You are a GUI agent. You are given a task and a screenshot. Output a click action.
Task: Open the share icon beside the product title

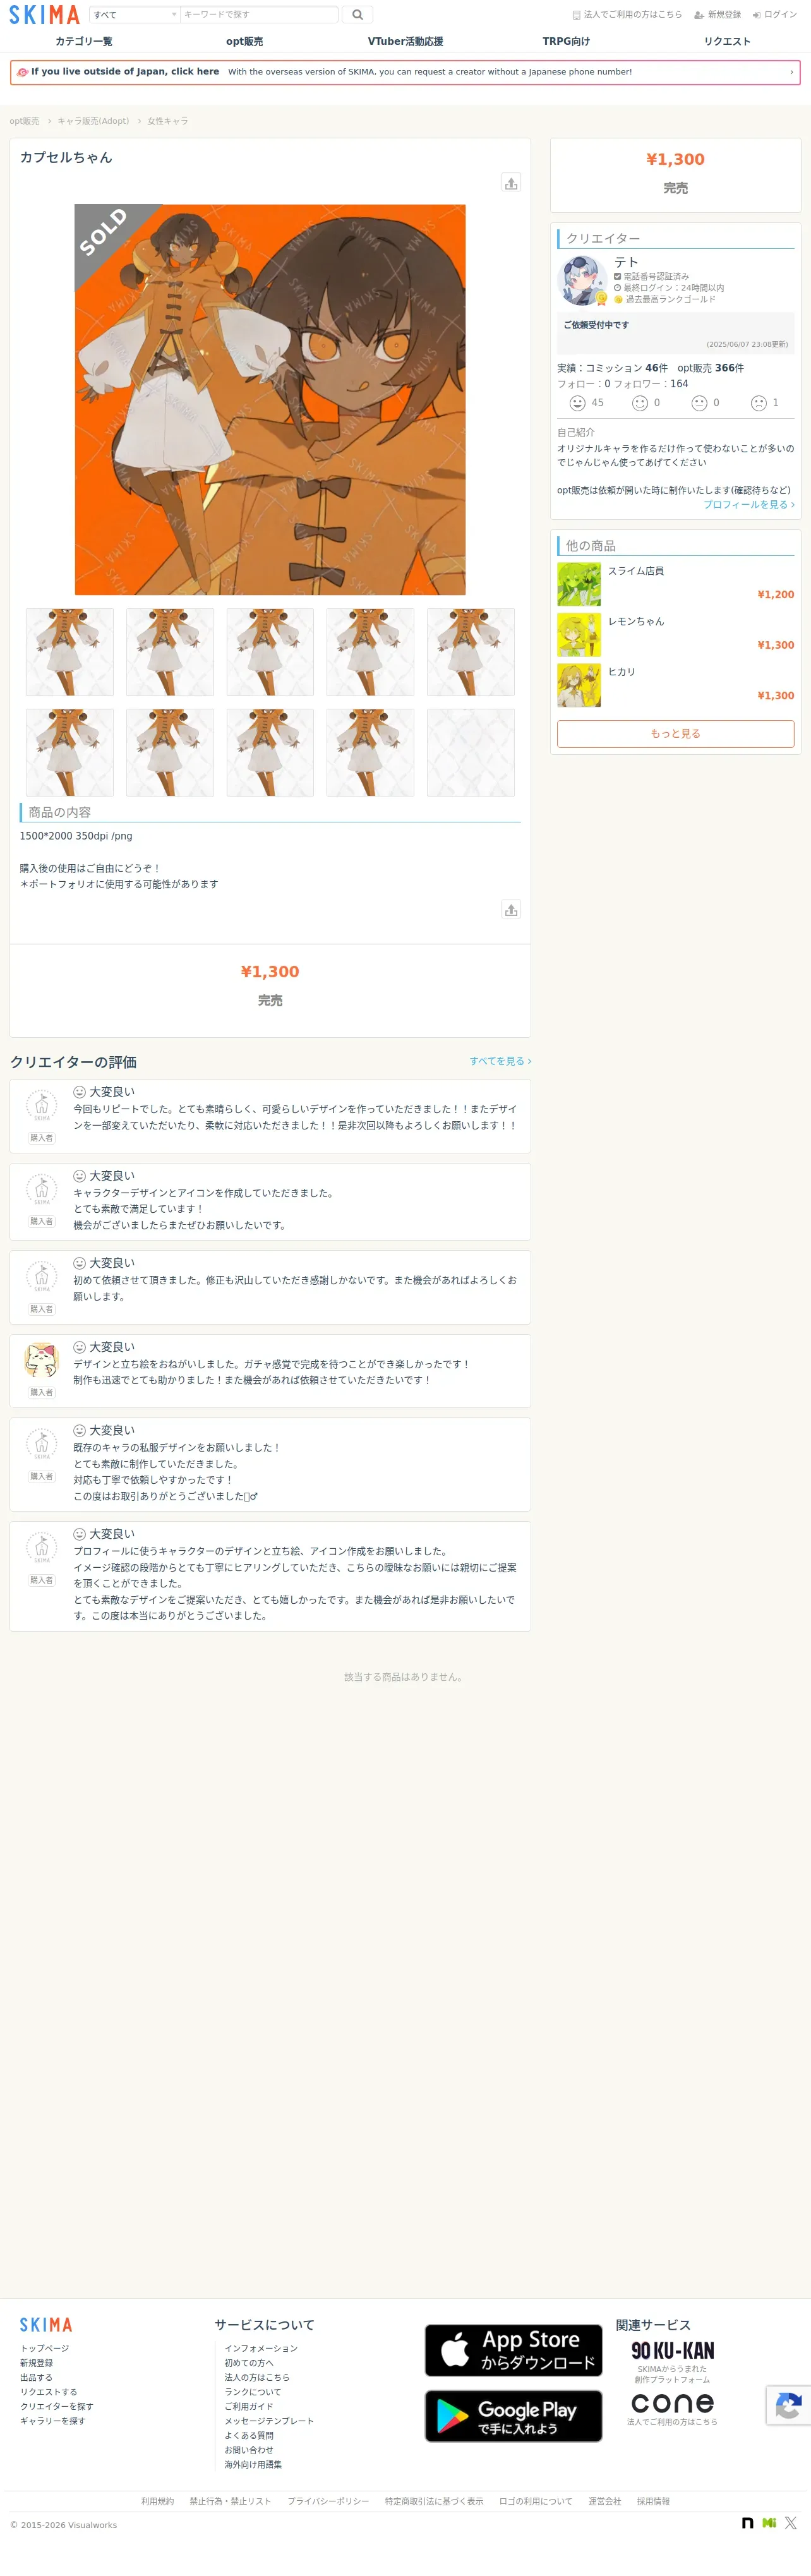tap(511, 183)
